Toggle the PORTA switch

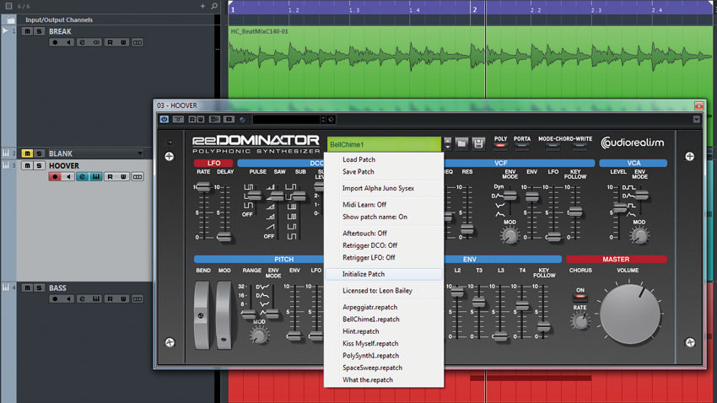tap(522, 146)
